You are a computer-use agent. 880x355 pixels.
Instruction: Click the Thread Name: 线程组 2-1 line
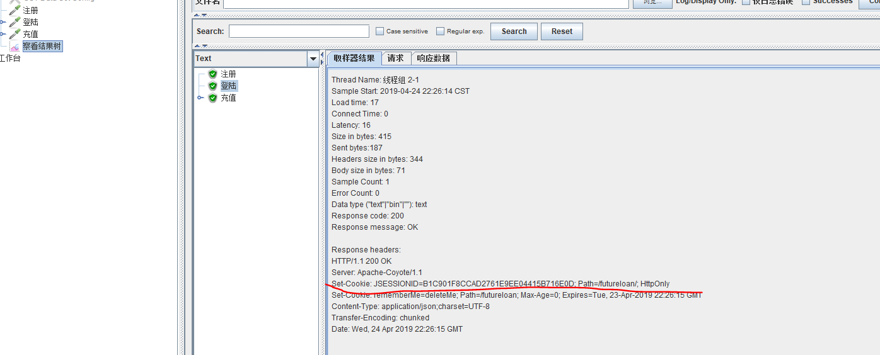[375, 80]
